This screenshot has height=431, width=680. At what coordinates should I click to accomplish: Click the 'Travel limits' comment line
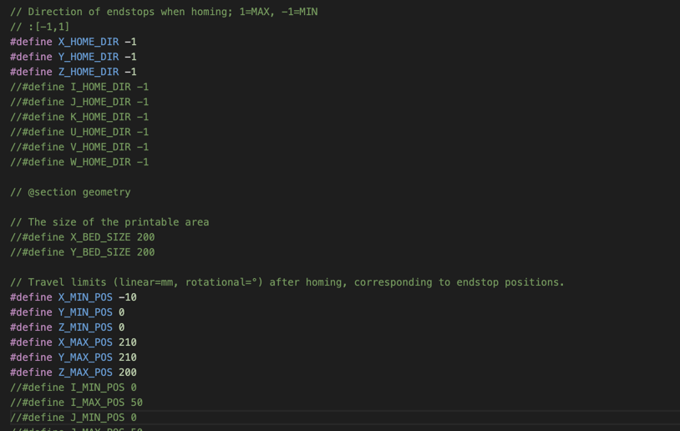click(x=287, y=282)
